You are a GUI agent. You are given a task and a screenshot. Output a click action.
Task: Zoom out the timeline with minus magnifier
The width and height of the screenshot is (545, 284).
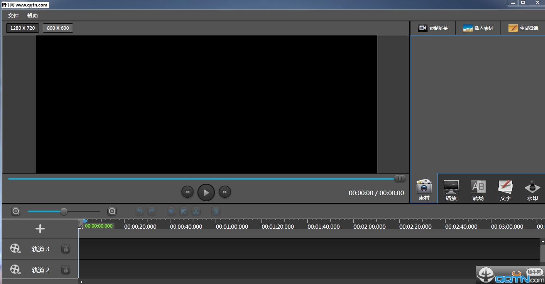point(16,211)
